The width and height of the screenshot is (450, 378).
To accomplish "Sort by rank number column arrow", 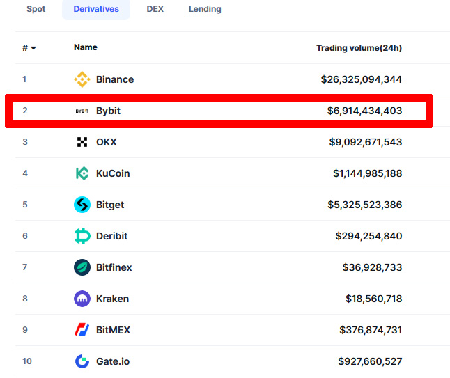I will pos(33,48).
